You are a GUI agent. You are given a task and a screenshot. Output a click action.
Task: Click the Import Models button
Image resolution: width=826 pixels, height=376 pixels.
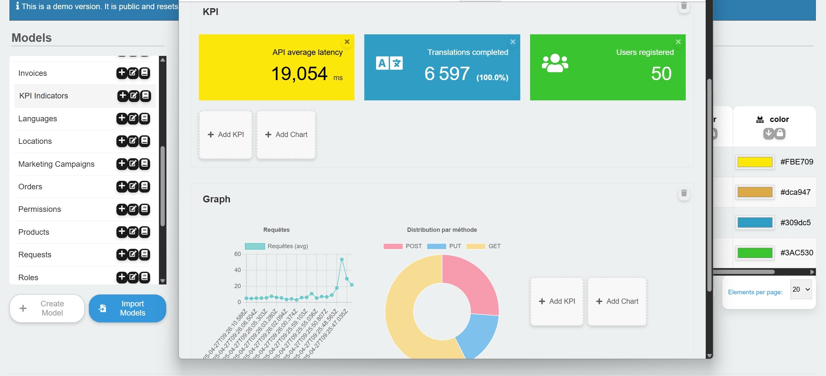pos(127,308)
